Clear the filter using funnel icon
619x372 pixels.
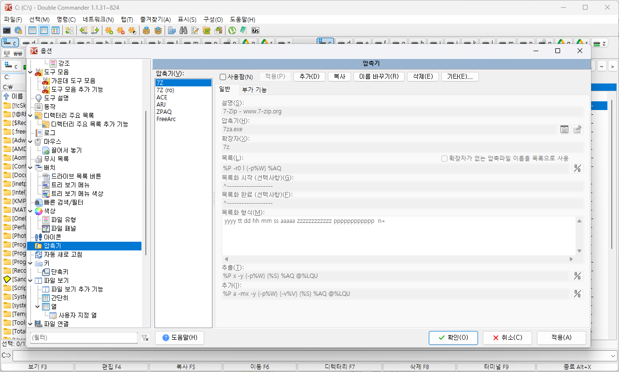[x=145, y=338]
